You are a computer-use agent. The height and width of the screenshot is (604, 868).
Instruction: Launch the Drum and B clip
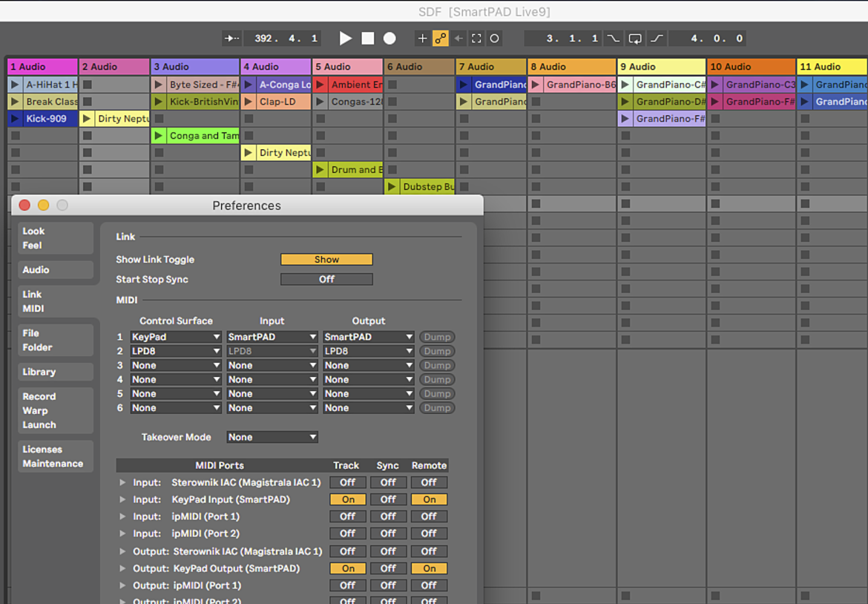tap(320, 170)
